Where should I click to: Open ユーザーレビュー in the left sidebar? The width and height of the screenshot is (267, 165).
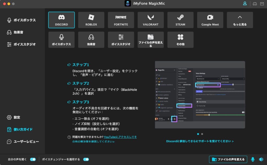coord(23,141)
